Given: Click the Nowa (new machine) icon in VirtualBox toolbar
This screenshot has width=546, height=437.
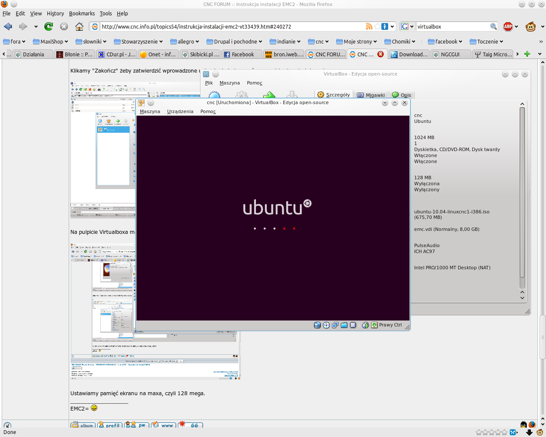Looking at the screenshot, I should pyautogui.click(x=214, y=96).
